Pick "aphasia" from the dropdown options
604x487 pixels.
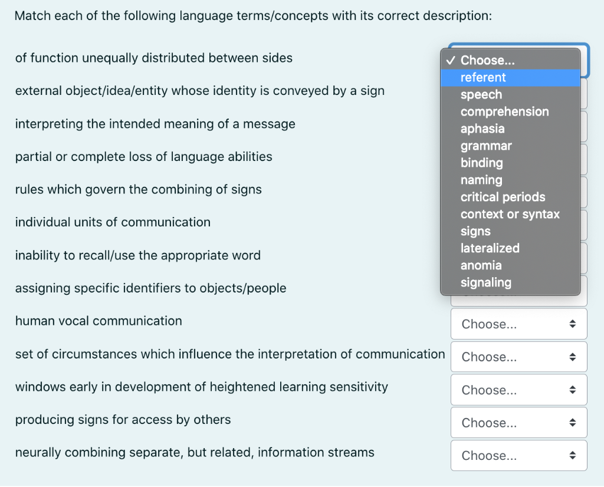click(482, 129)
